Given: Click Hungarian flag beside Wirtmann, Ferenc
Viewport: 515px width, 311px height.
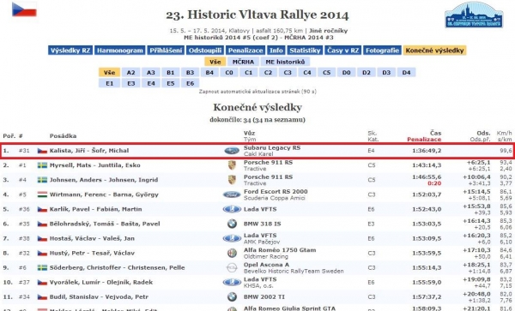Looking at the screenshot, I should click(x=42, y=194).
